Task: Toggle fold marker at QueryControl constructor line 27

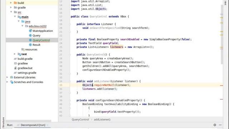Action: (x=70, y=54)
